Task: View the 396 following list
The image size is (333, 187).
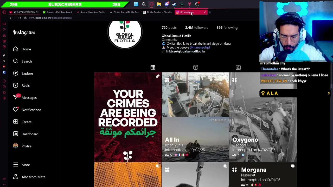Action: pos(227,28)
